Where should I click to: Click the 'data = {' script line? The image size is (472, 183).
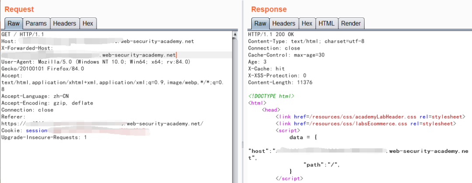click(x=302, y=137)
